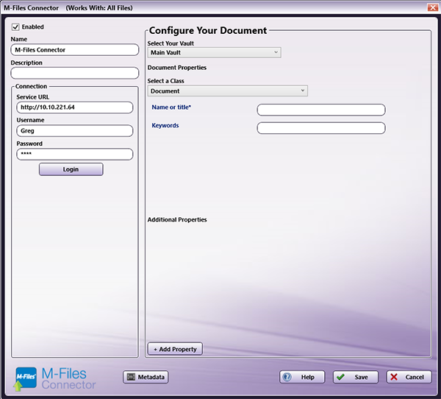
Task: Click the Name or title label
Action: tap(171, 107)
